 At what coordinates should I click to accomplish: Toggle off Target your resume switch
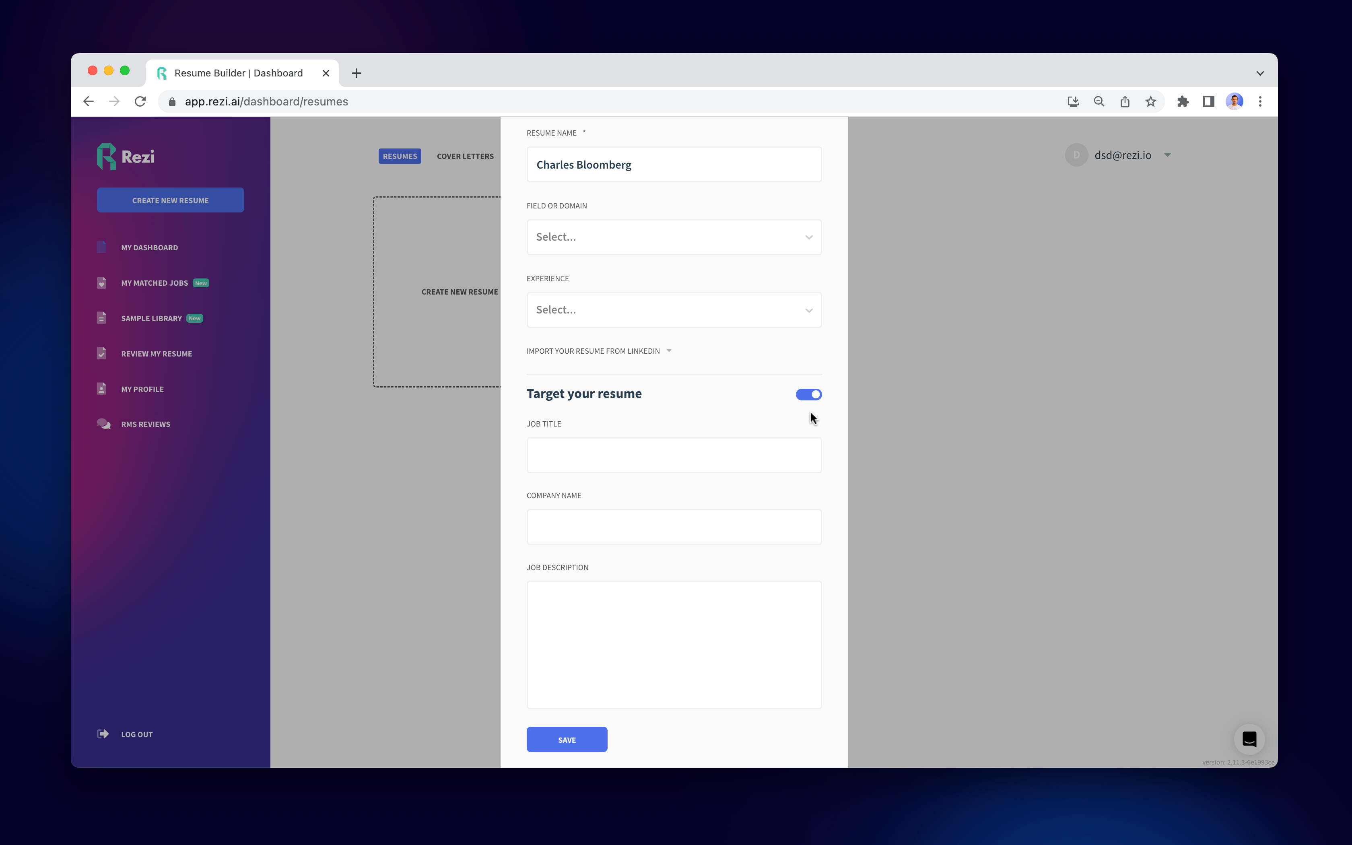(x=808, y=395)
